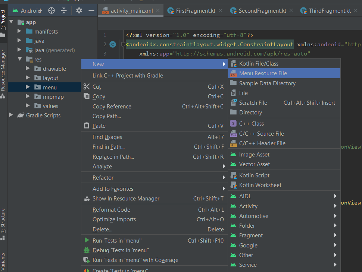
Task: Click the Collapse All icon in project panel
Action: point(64,10)
